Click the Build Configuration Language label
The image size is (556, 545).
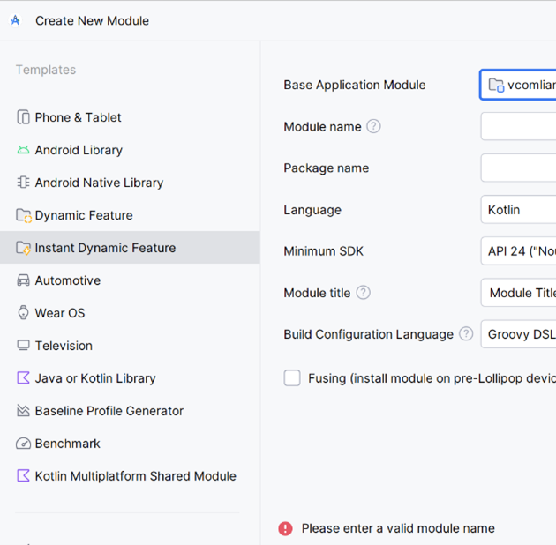coord(368,334)
